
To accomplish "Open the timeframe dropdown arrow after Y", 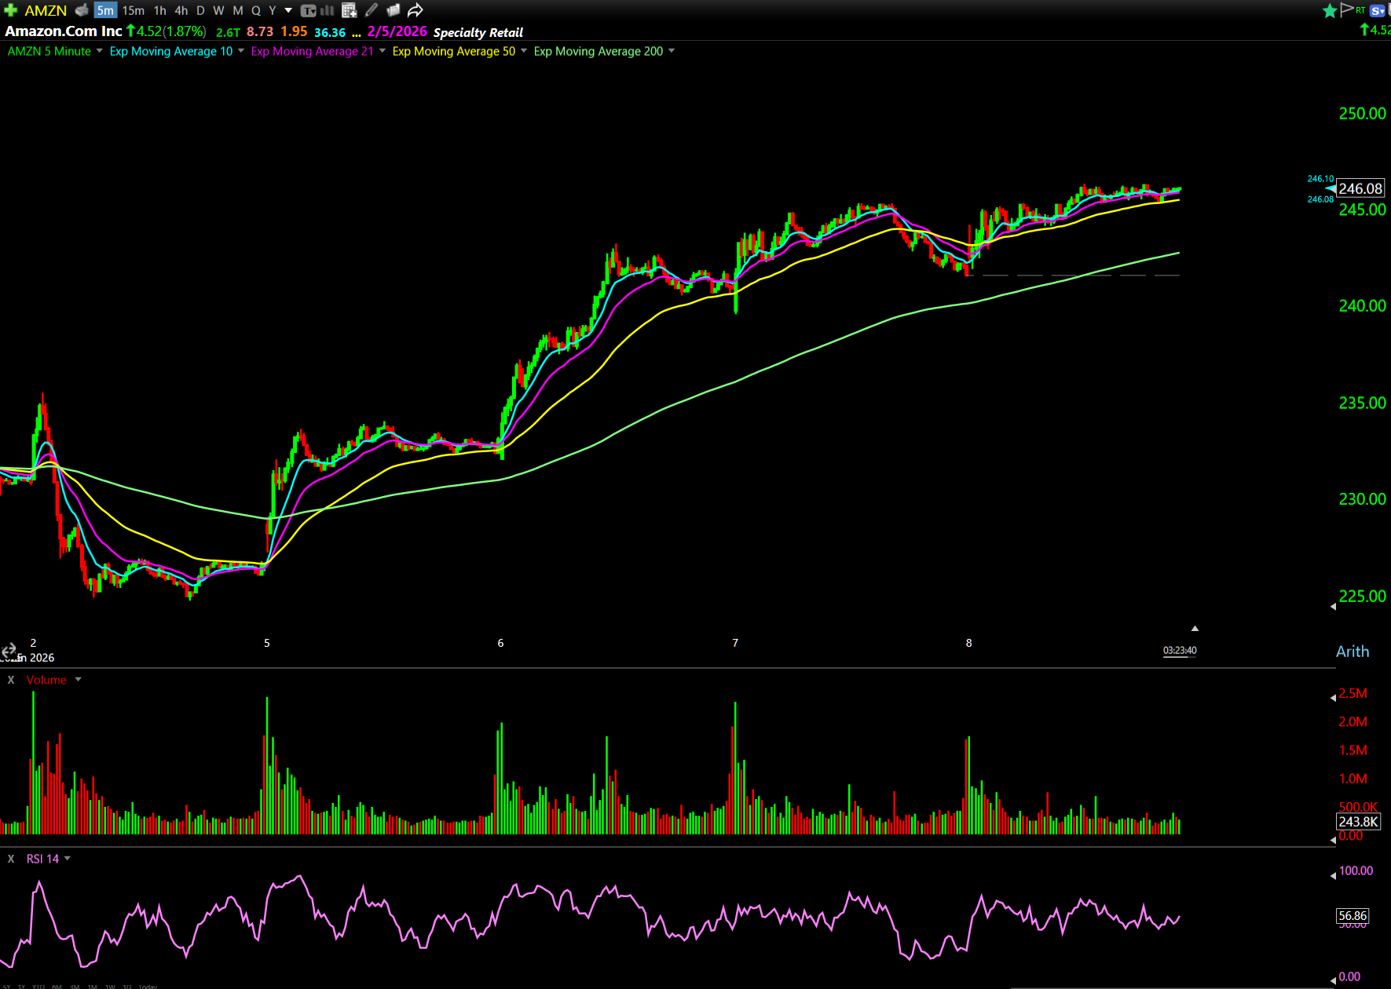I will pos(288,10).
